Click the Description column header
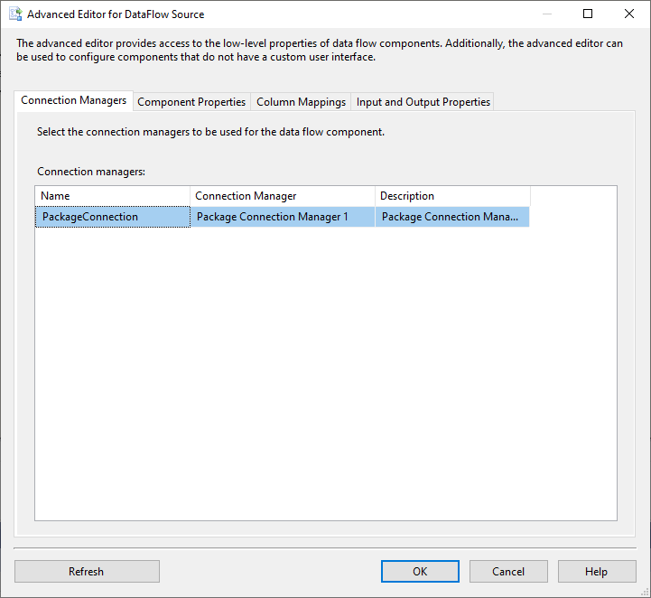651x598 pixels. 451,196
